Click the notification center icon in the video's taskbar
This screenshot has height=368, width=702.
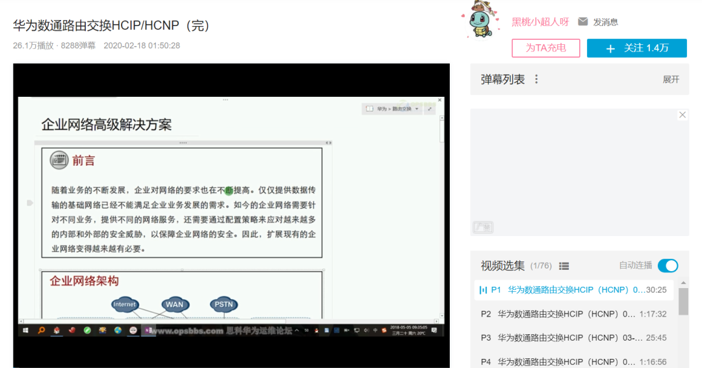coord(434,331)
